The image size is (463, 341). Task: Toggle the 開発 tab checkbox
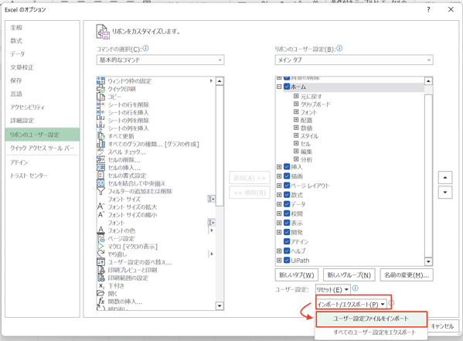(287, 232)
